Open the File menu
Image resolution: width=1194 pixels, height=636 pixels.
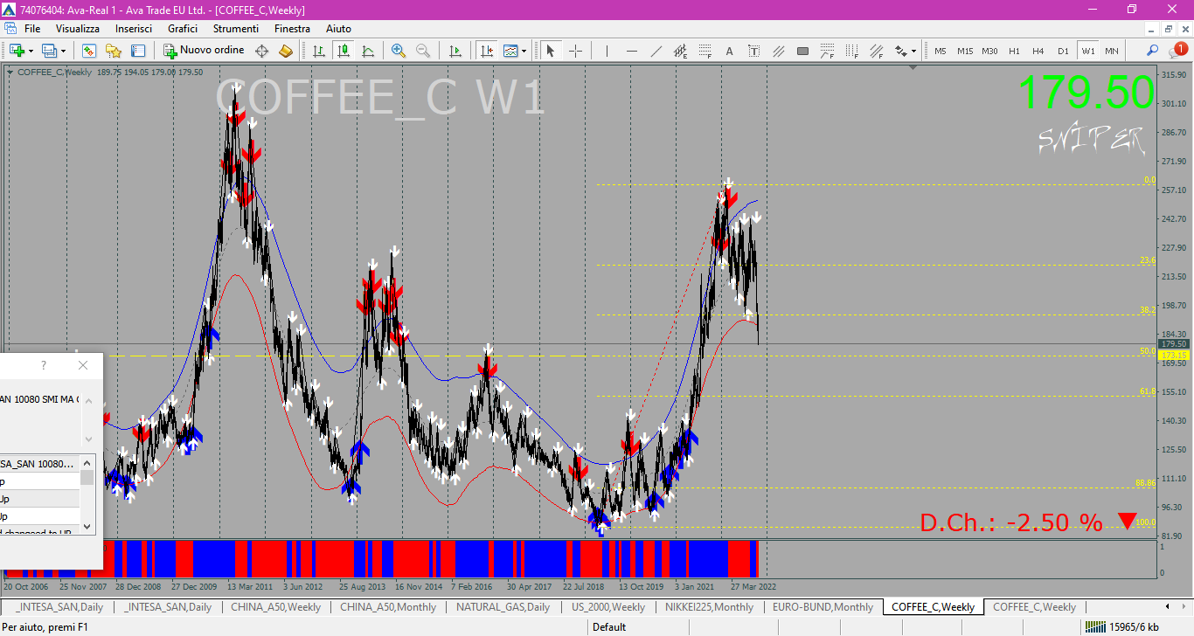32,29
